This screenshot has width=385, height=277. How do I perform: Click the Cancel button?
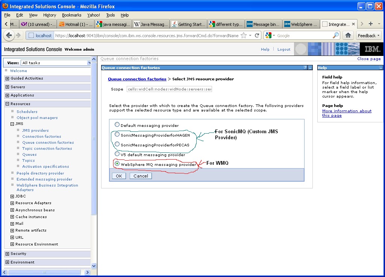[x=141, y=176]
